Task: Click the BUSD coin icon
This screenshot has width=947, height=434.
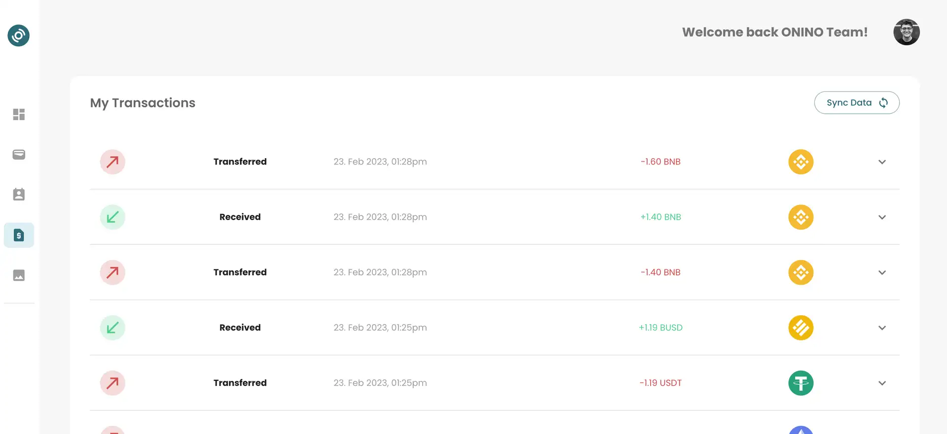Action: (801, 328)
